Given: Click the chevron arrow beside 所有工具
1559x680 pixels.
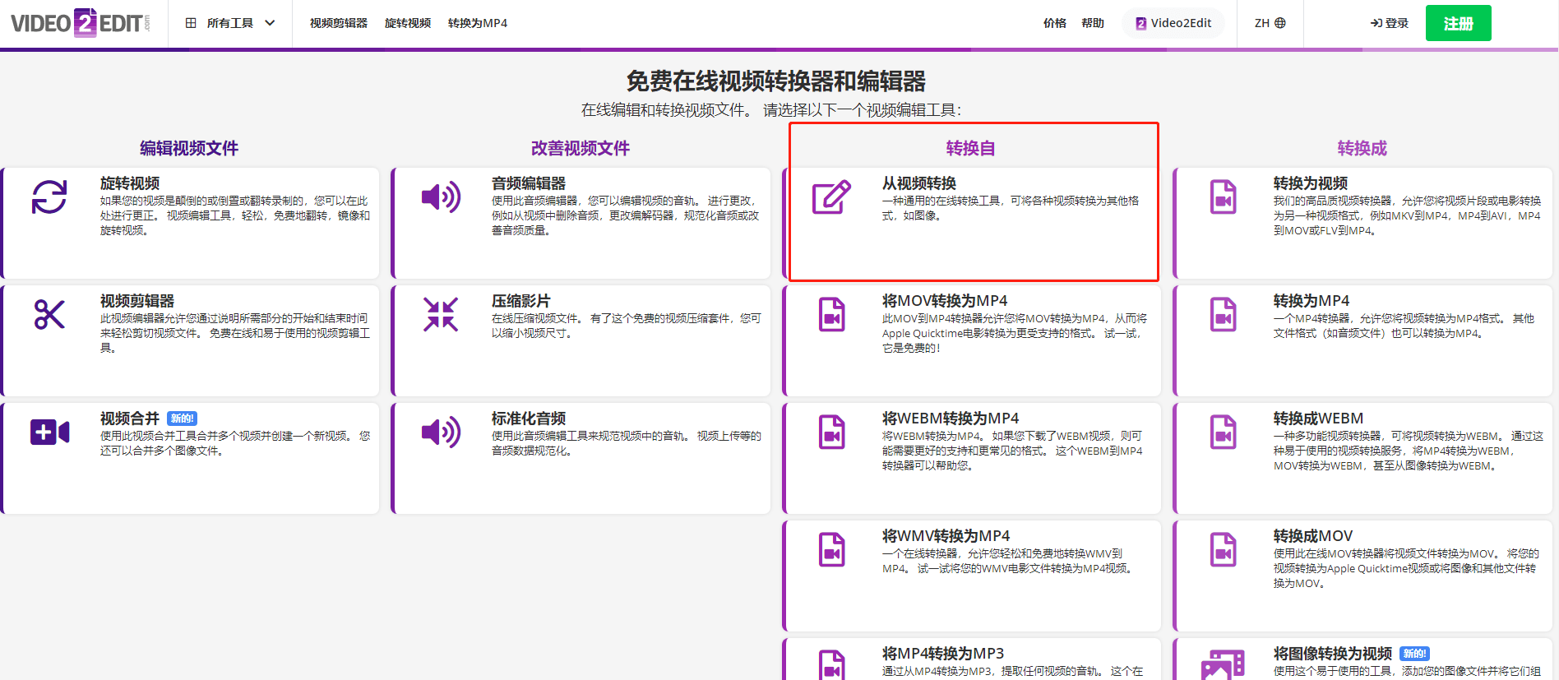Looking at the screenshot, I should [x=270, y=23].
